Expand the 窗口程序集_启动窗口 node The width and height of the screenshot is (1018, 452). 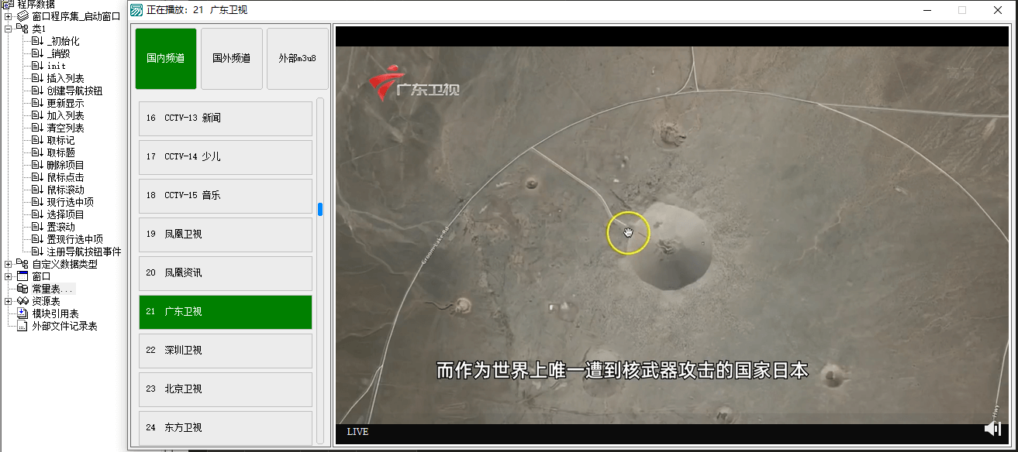click(x=9, y=16)
